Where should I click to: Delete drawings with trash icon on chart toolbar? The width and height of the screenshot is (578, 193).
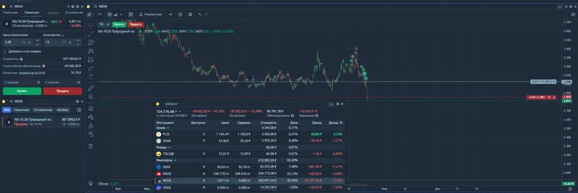click(91, 146)
